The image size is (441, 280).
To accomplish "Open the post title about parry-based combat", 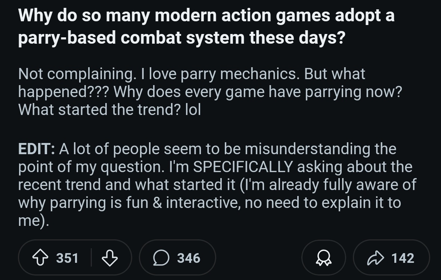I will (x=206, y=27).
